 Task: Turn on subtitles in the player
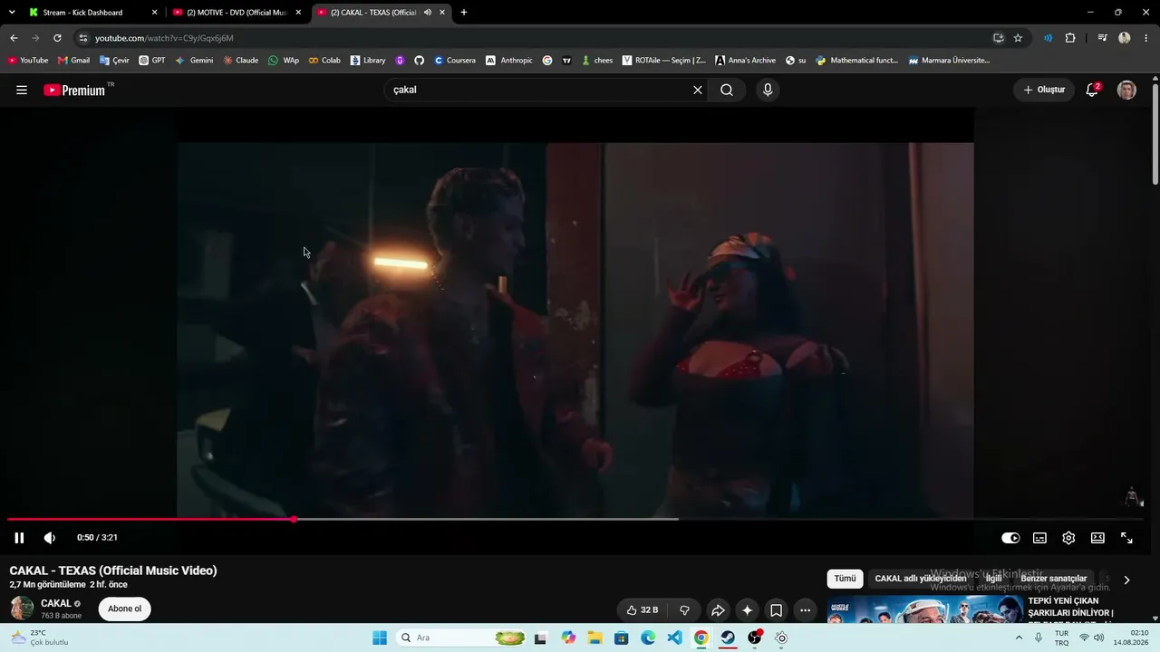click(1039, 538)
